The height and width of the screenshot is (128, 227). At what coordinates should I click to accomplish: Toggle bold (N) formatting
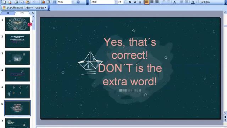(130, 2)
